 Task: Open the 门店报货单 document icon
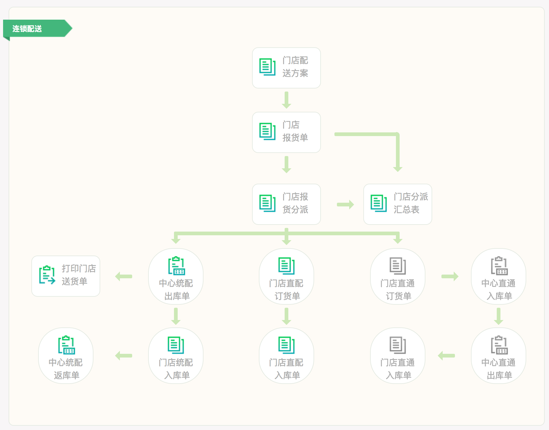point(267,131)
